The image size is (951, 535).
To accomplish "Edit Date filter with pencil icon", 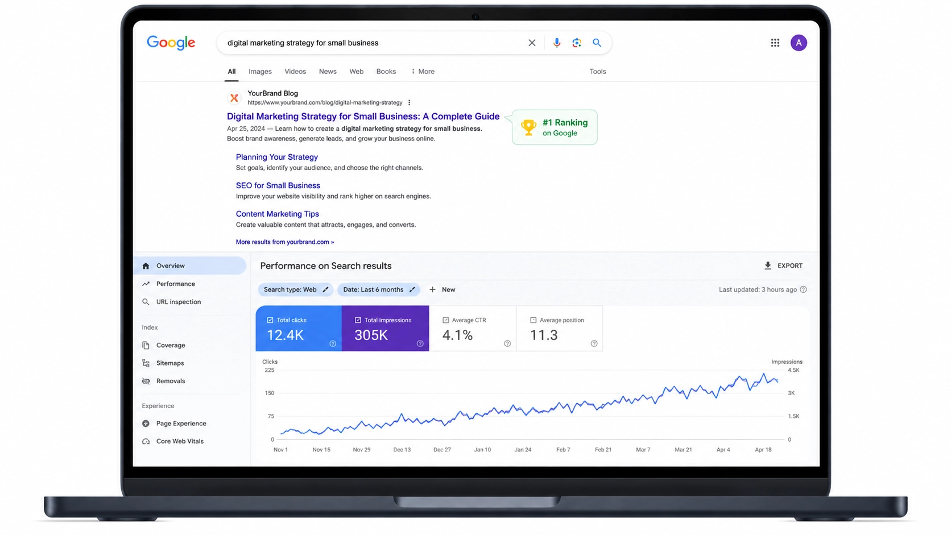I will click(x=412, y=289).
